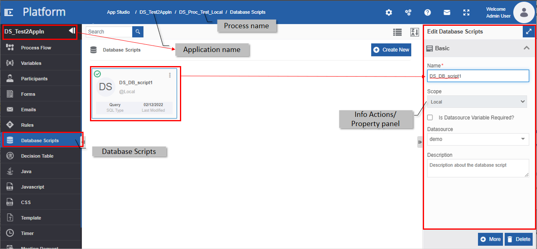Open CSS in the sidebar
Image resolution: width=537 pixels, height=249 pixels.
(41, 202)
